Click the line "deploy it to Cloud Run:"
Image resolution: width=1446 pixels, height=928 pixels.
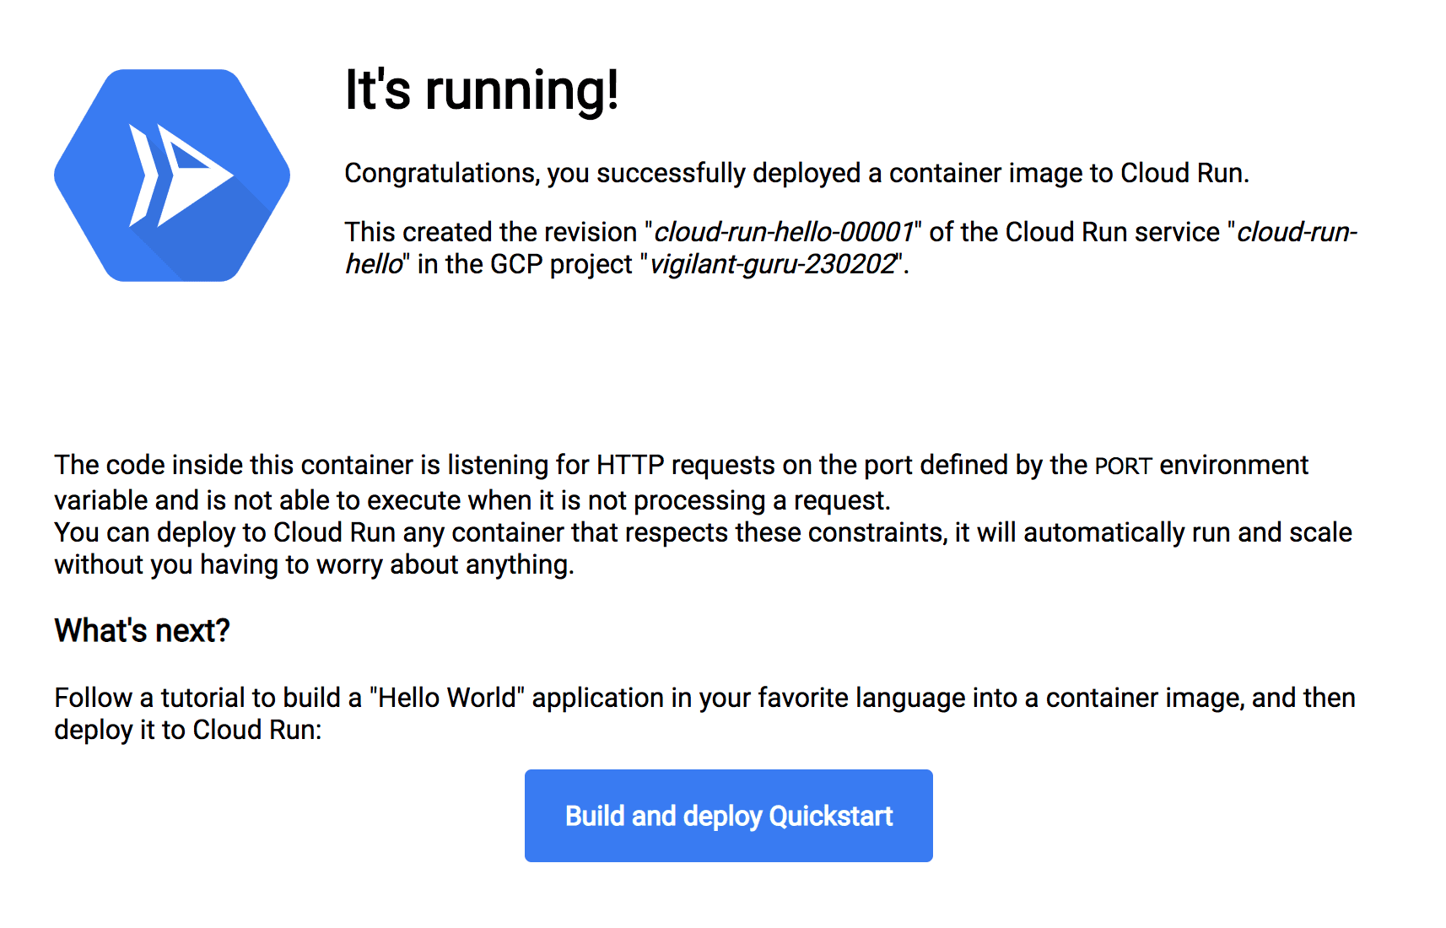point(188,730)
